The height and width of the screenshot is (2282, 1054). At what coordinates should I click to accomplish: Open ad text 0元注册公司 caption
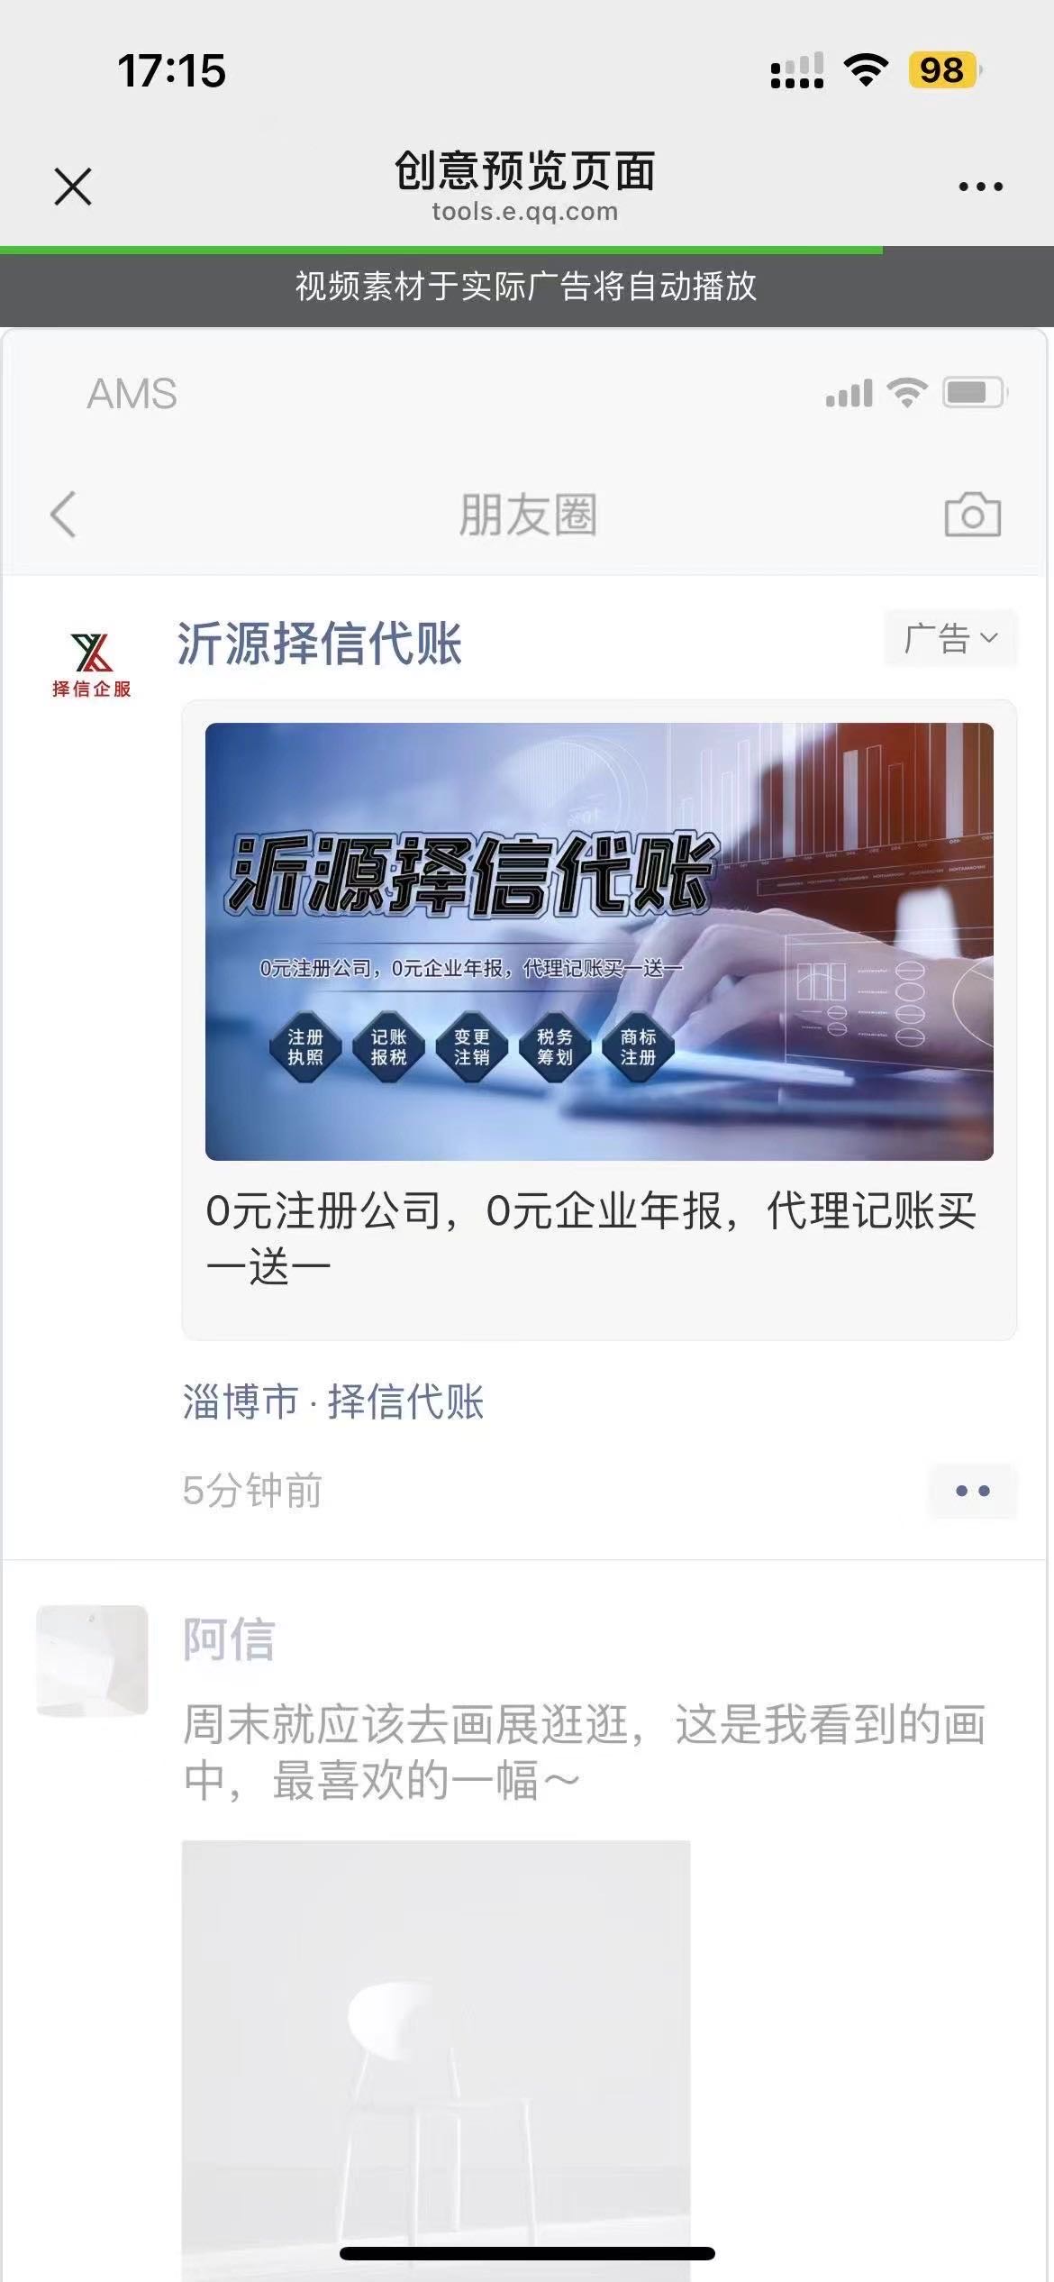coord(591,1238)
